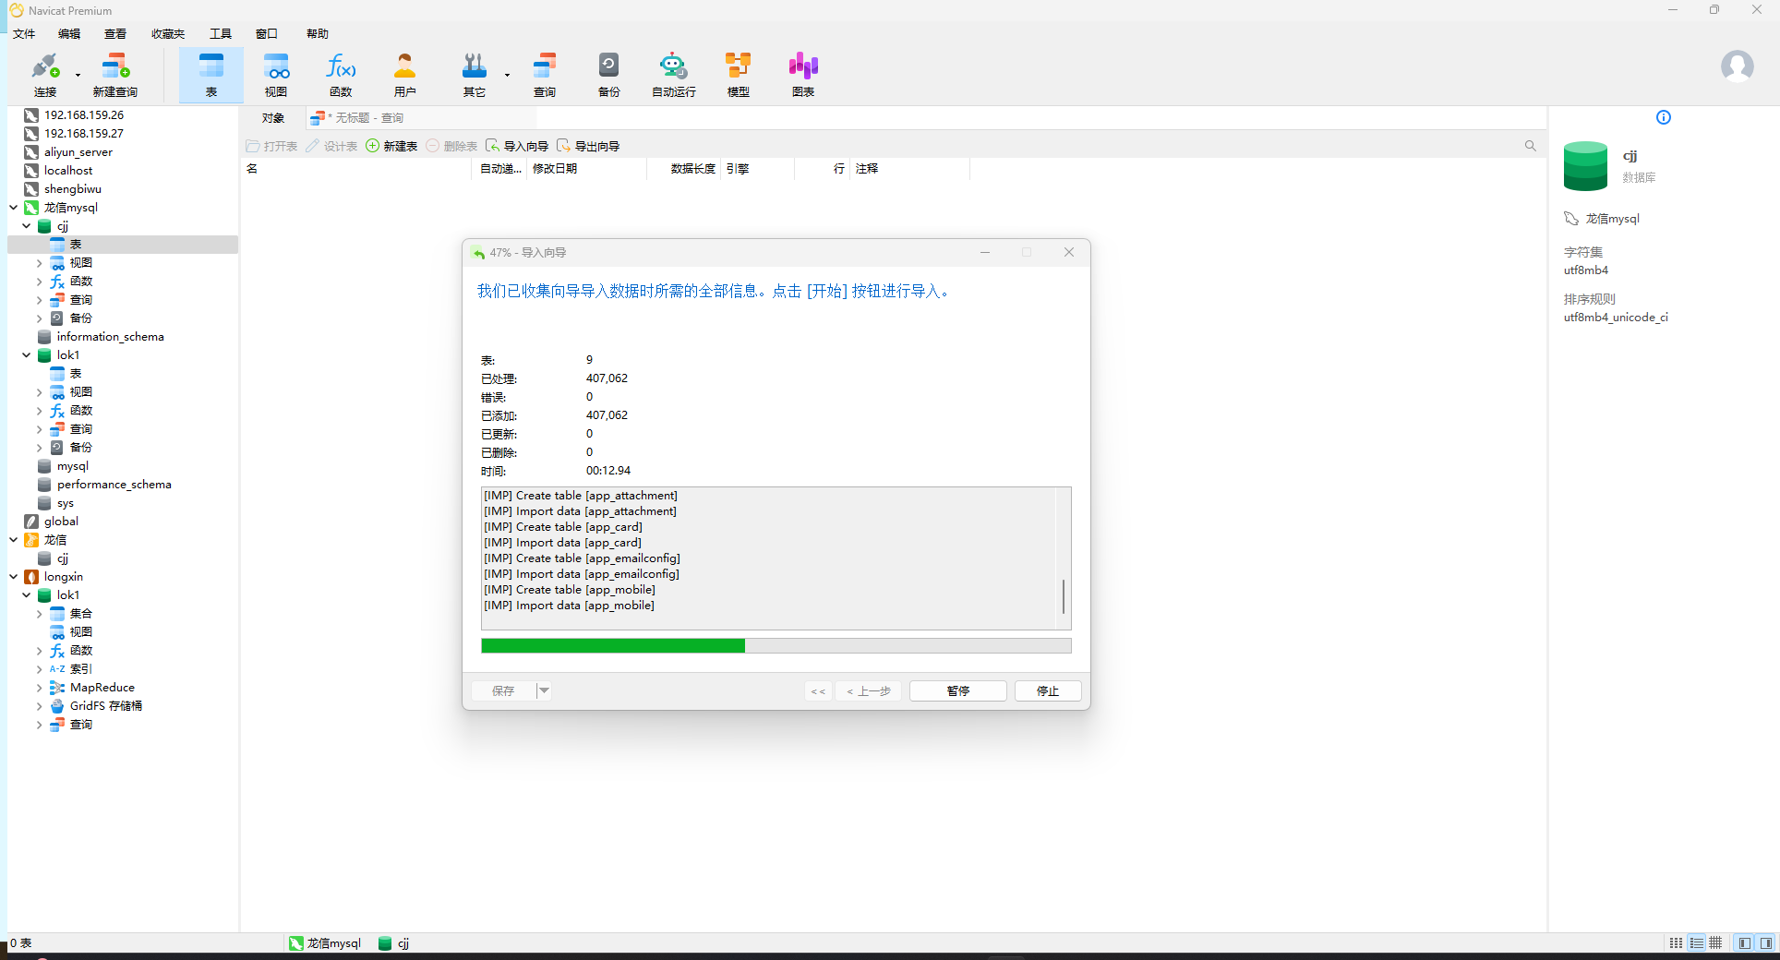Open the Function f(x) toolbar icon
Screen dimensions: 1780x960
(x=341, y=75)
